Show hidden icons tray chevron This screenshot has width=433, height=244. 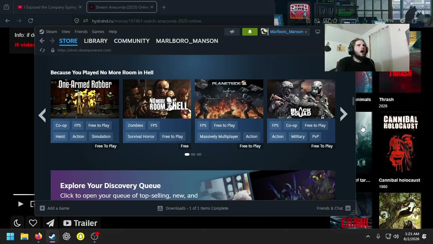coord(368,236)
